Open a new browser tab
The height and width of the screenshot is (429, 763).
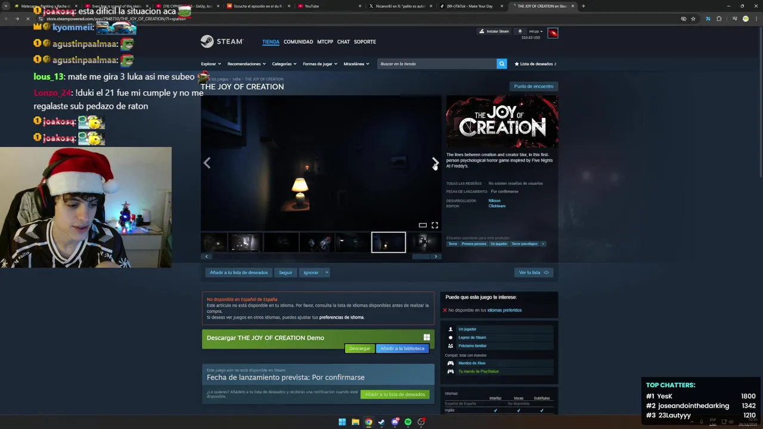(583, 6)
